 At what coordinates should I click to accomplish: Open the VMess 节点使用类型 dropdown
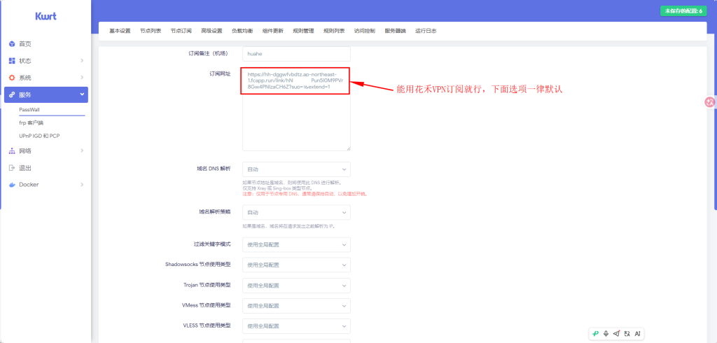296,306
